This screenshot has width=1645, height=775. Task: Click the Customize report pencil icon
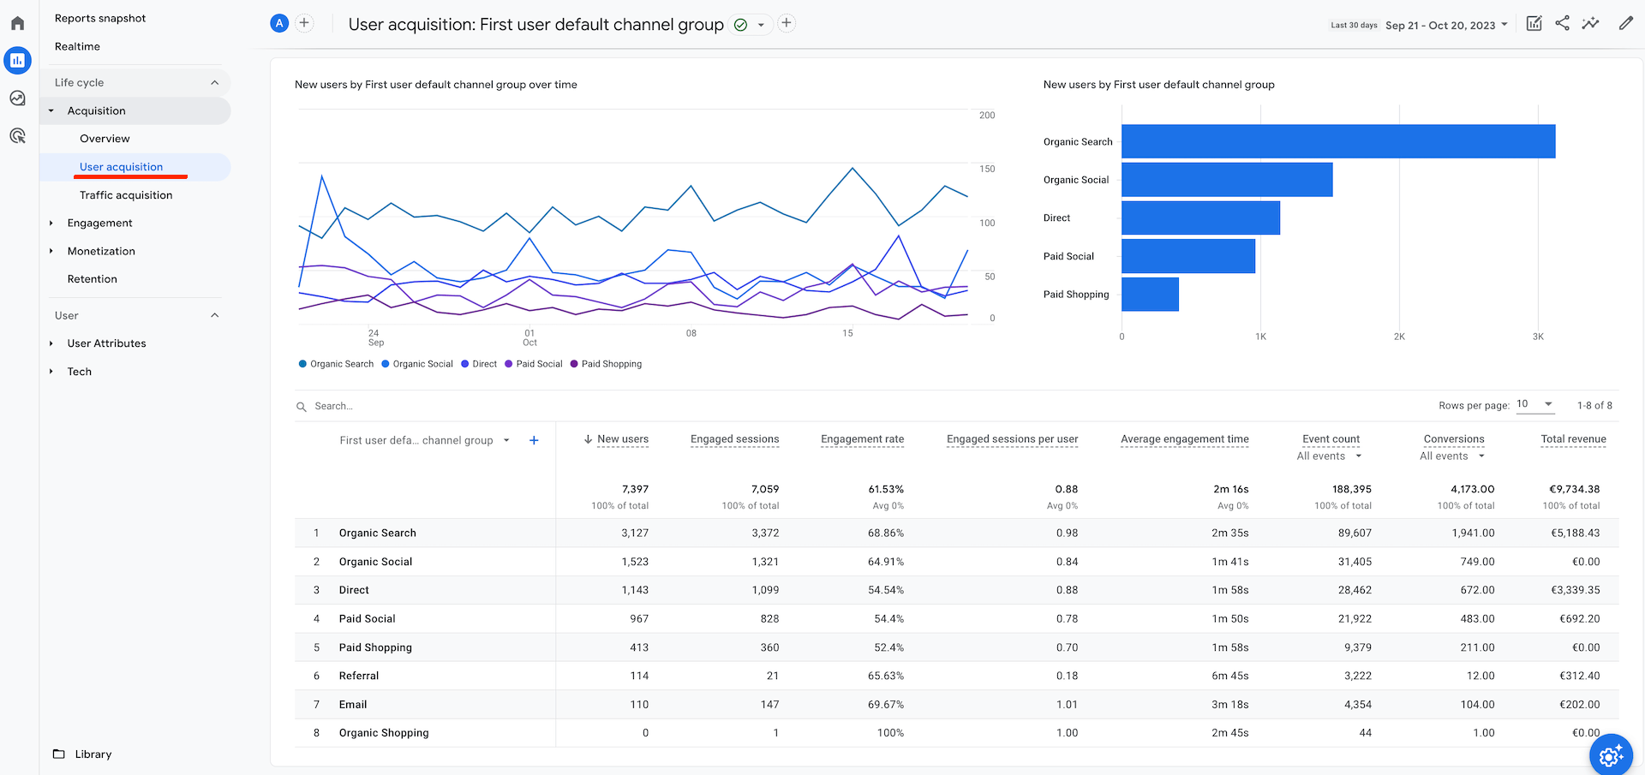click(x=1625, y=24)
